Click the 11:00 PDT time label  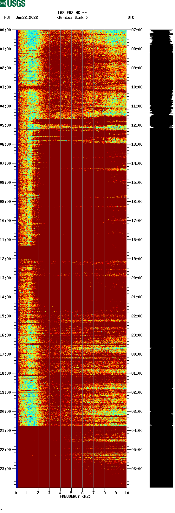tap(6, 240)
